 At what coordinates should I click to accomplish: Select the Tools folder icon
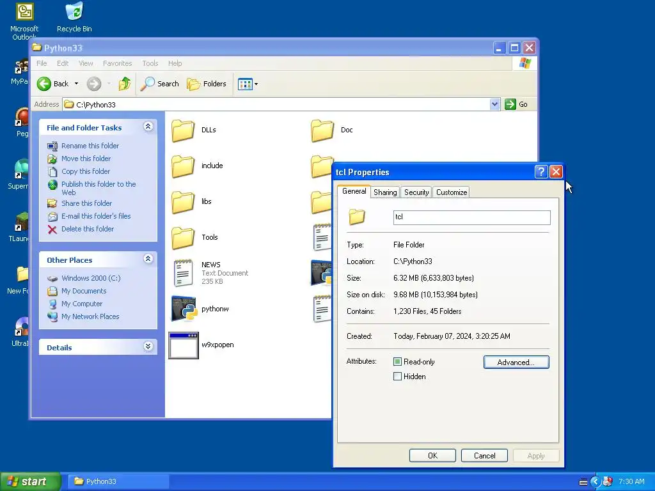[x=183, y=238]
